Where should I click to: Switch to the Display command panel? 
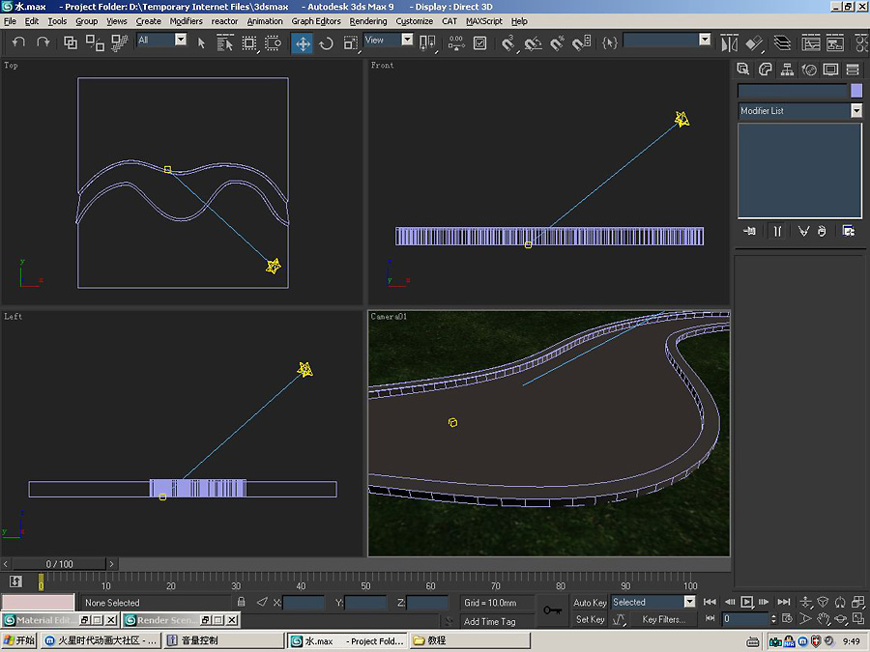pos(830,70)
